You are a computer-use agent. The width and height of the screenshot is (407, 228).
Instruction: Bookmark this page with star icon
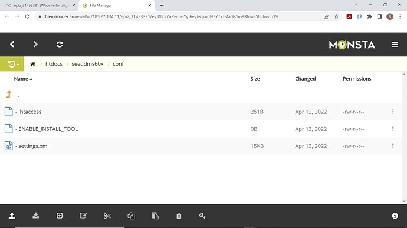pos(336,16)
